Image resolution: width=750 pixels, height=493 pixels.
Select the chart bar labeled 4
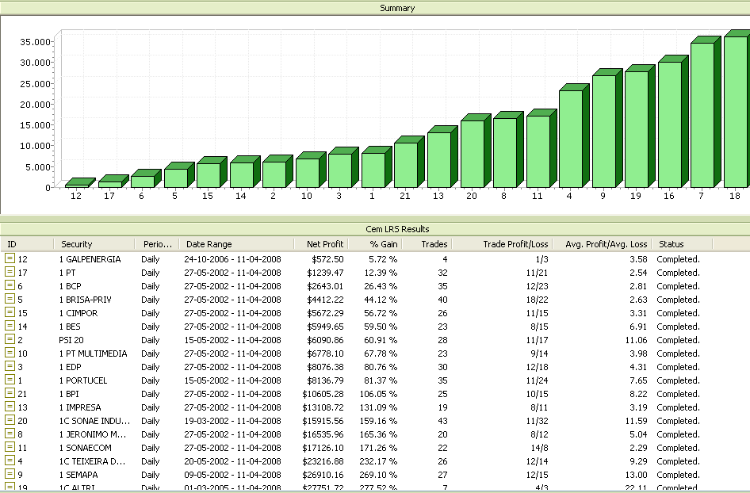pos(574,136)
